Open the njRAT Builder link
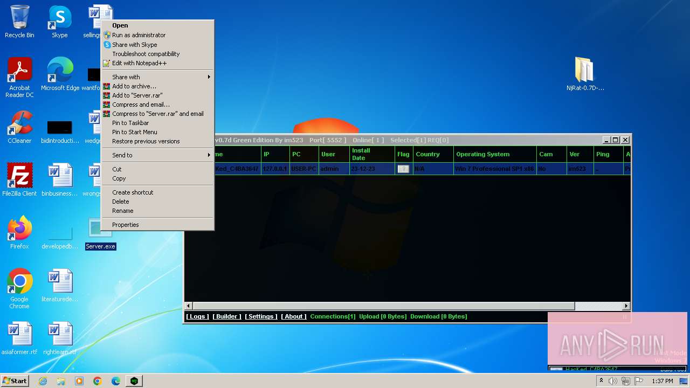The image size is (690, 388). pyautogui.click(x=227, y=316)
